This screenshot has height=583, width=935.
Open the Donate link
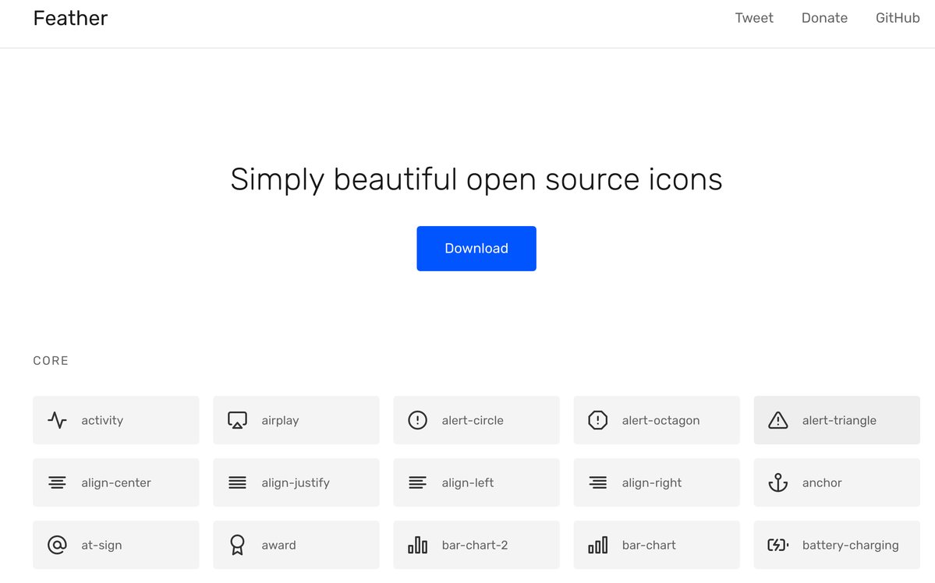[x=824, y=18]
